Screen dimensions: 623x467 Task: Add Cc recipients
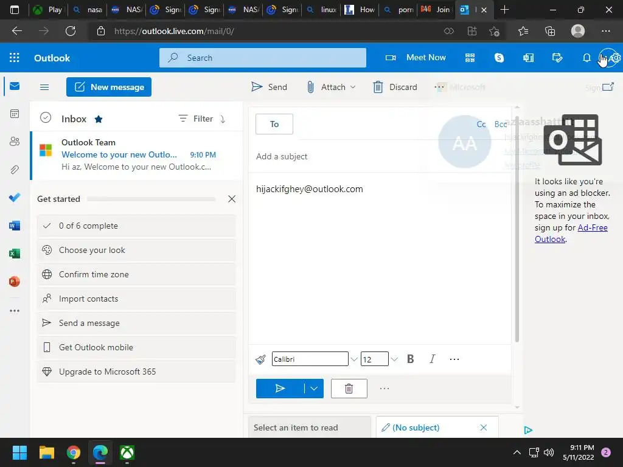tap(481, 124)
